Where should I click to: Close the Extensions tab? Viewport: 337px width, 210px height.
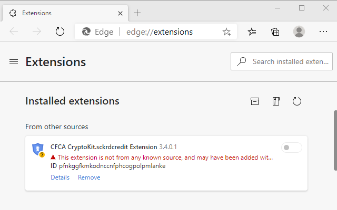[x=120, y=13]
